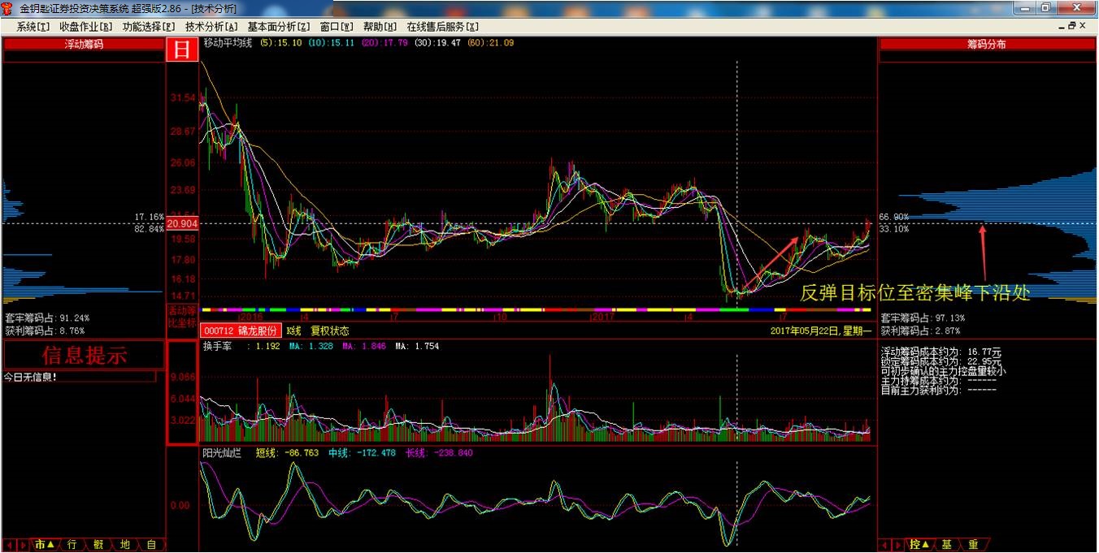Select the 行 tab at bottom left
Screen dimensions: 1099x553
click(72, 545)
